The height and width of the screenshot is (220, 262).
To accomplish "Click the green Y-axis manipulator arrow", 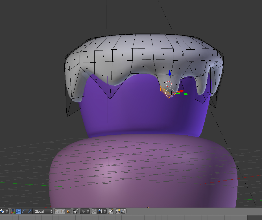I will (186, 94).
